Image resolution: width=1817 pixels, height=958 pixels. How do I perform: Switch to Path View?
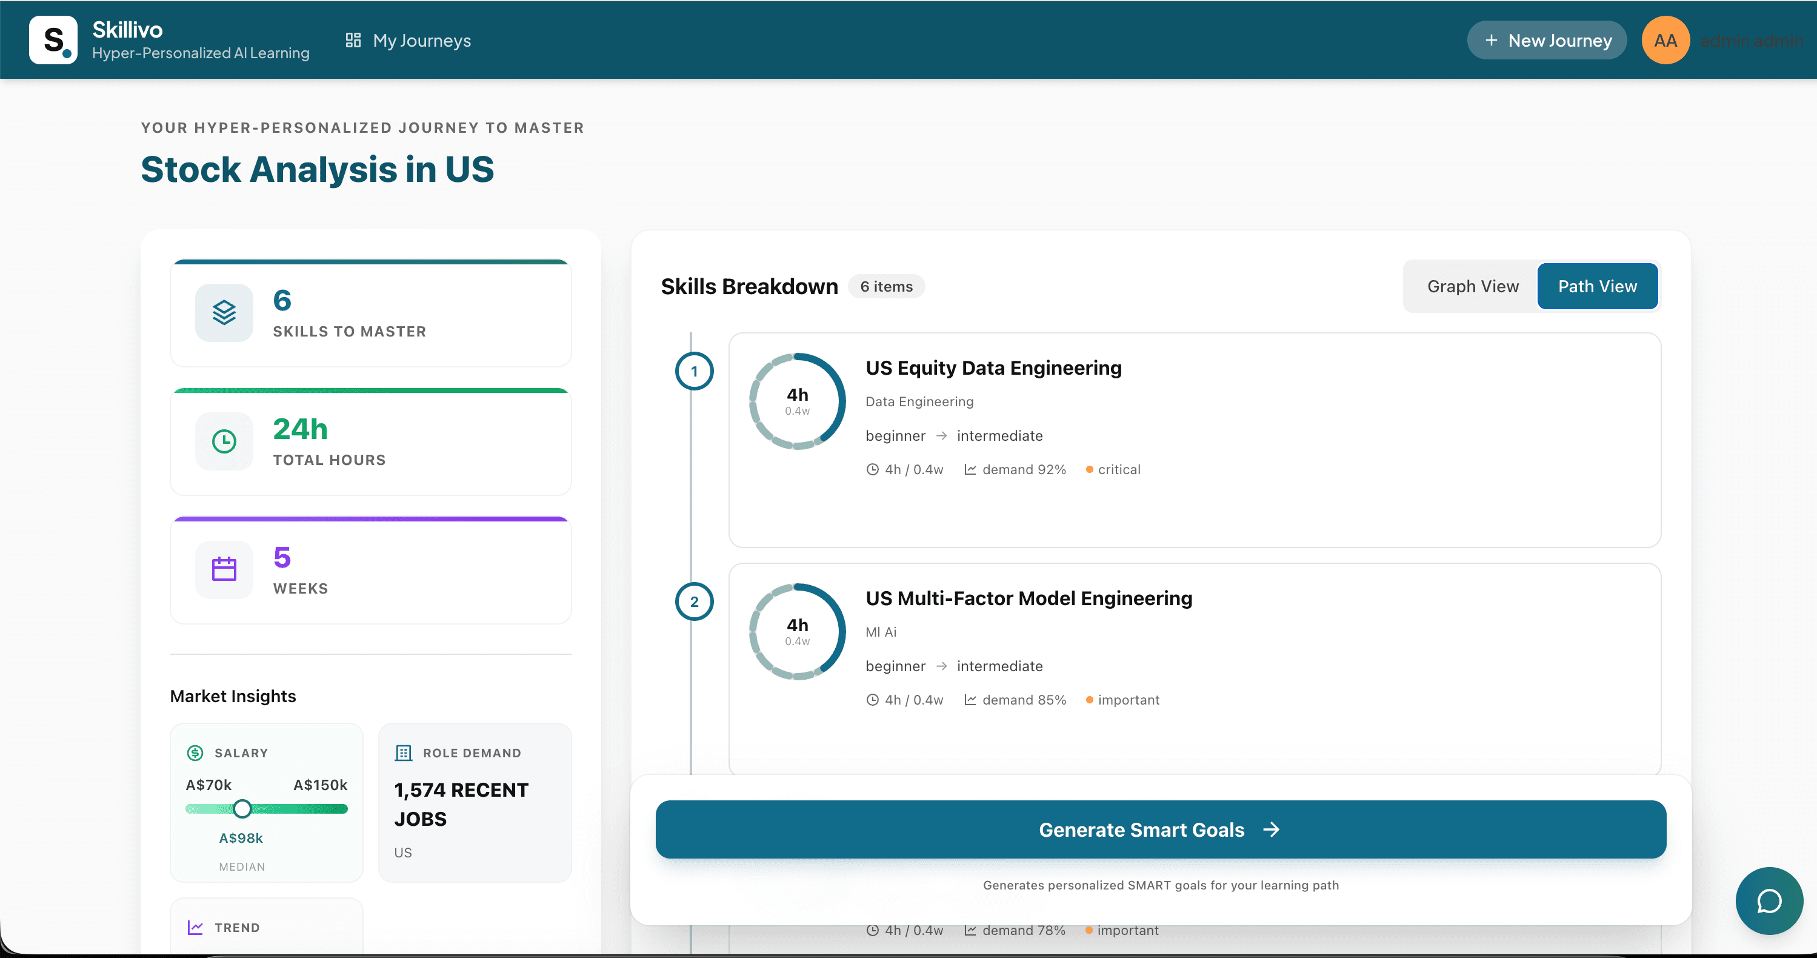pyautogui.click(x=1598, y=286)
